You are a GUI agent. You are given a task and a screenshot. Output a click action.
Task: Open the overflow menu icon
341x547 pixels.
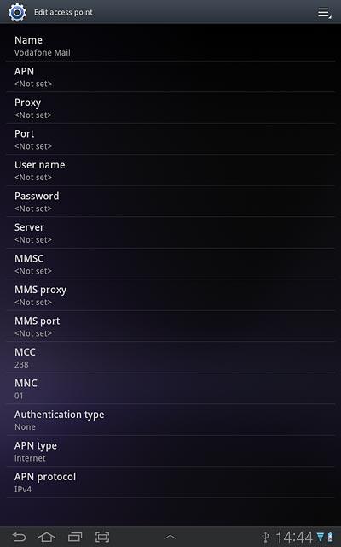tap(325, 13)
